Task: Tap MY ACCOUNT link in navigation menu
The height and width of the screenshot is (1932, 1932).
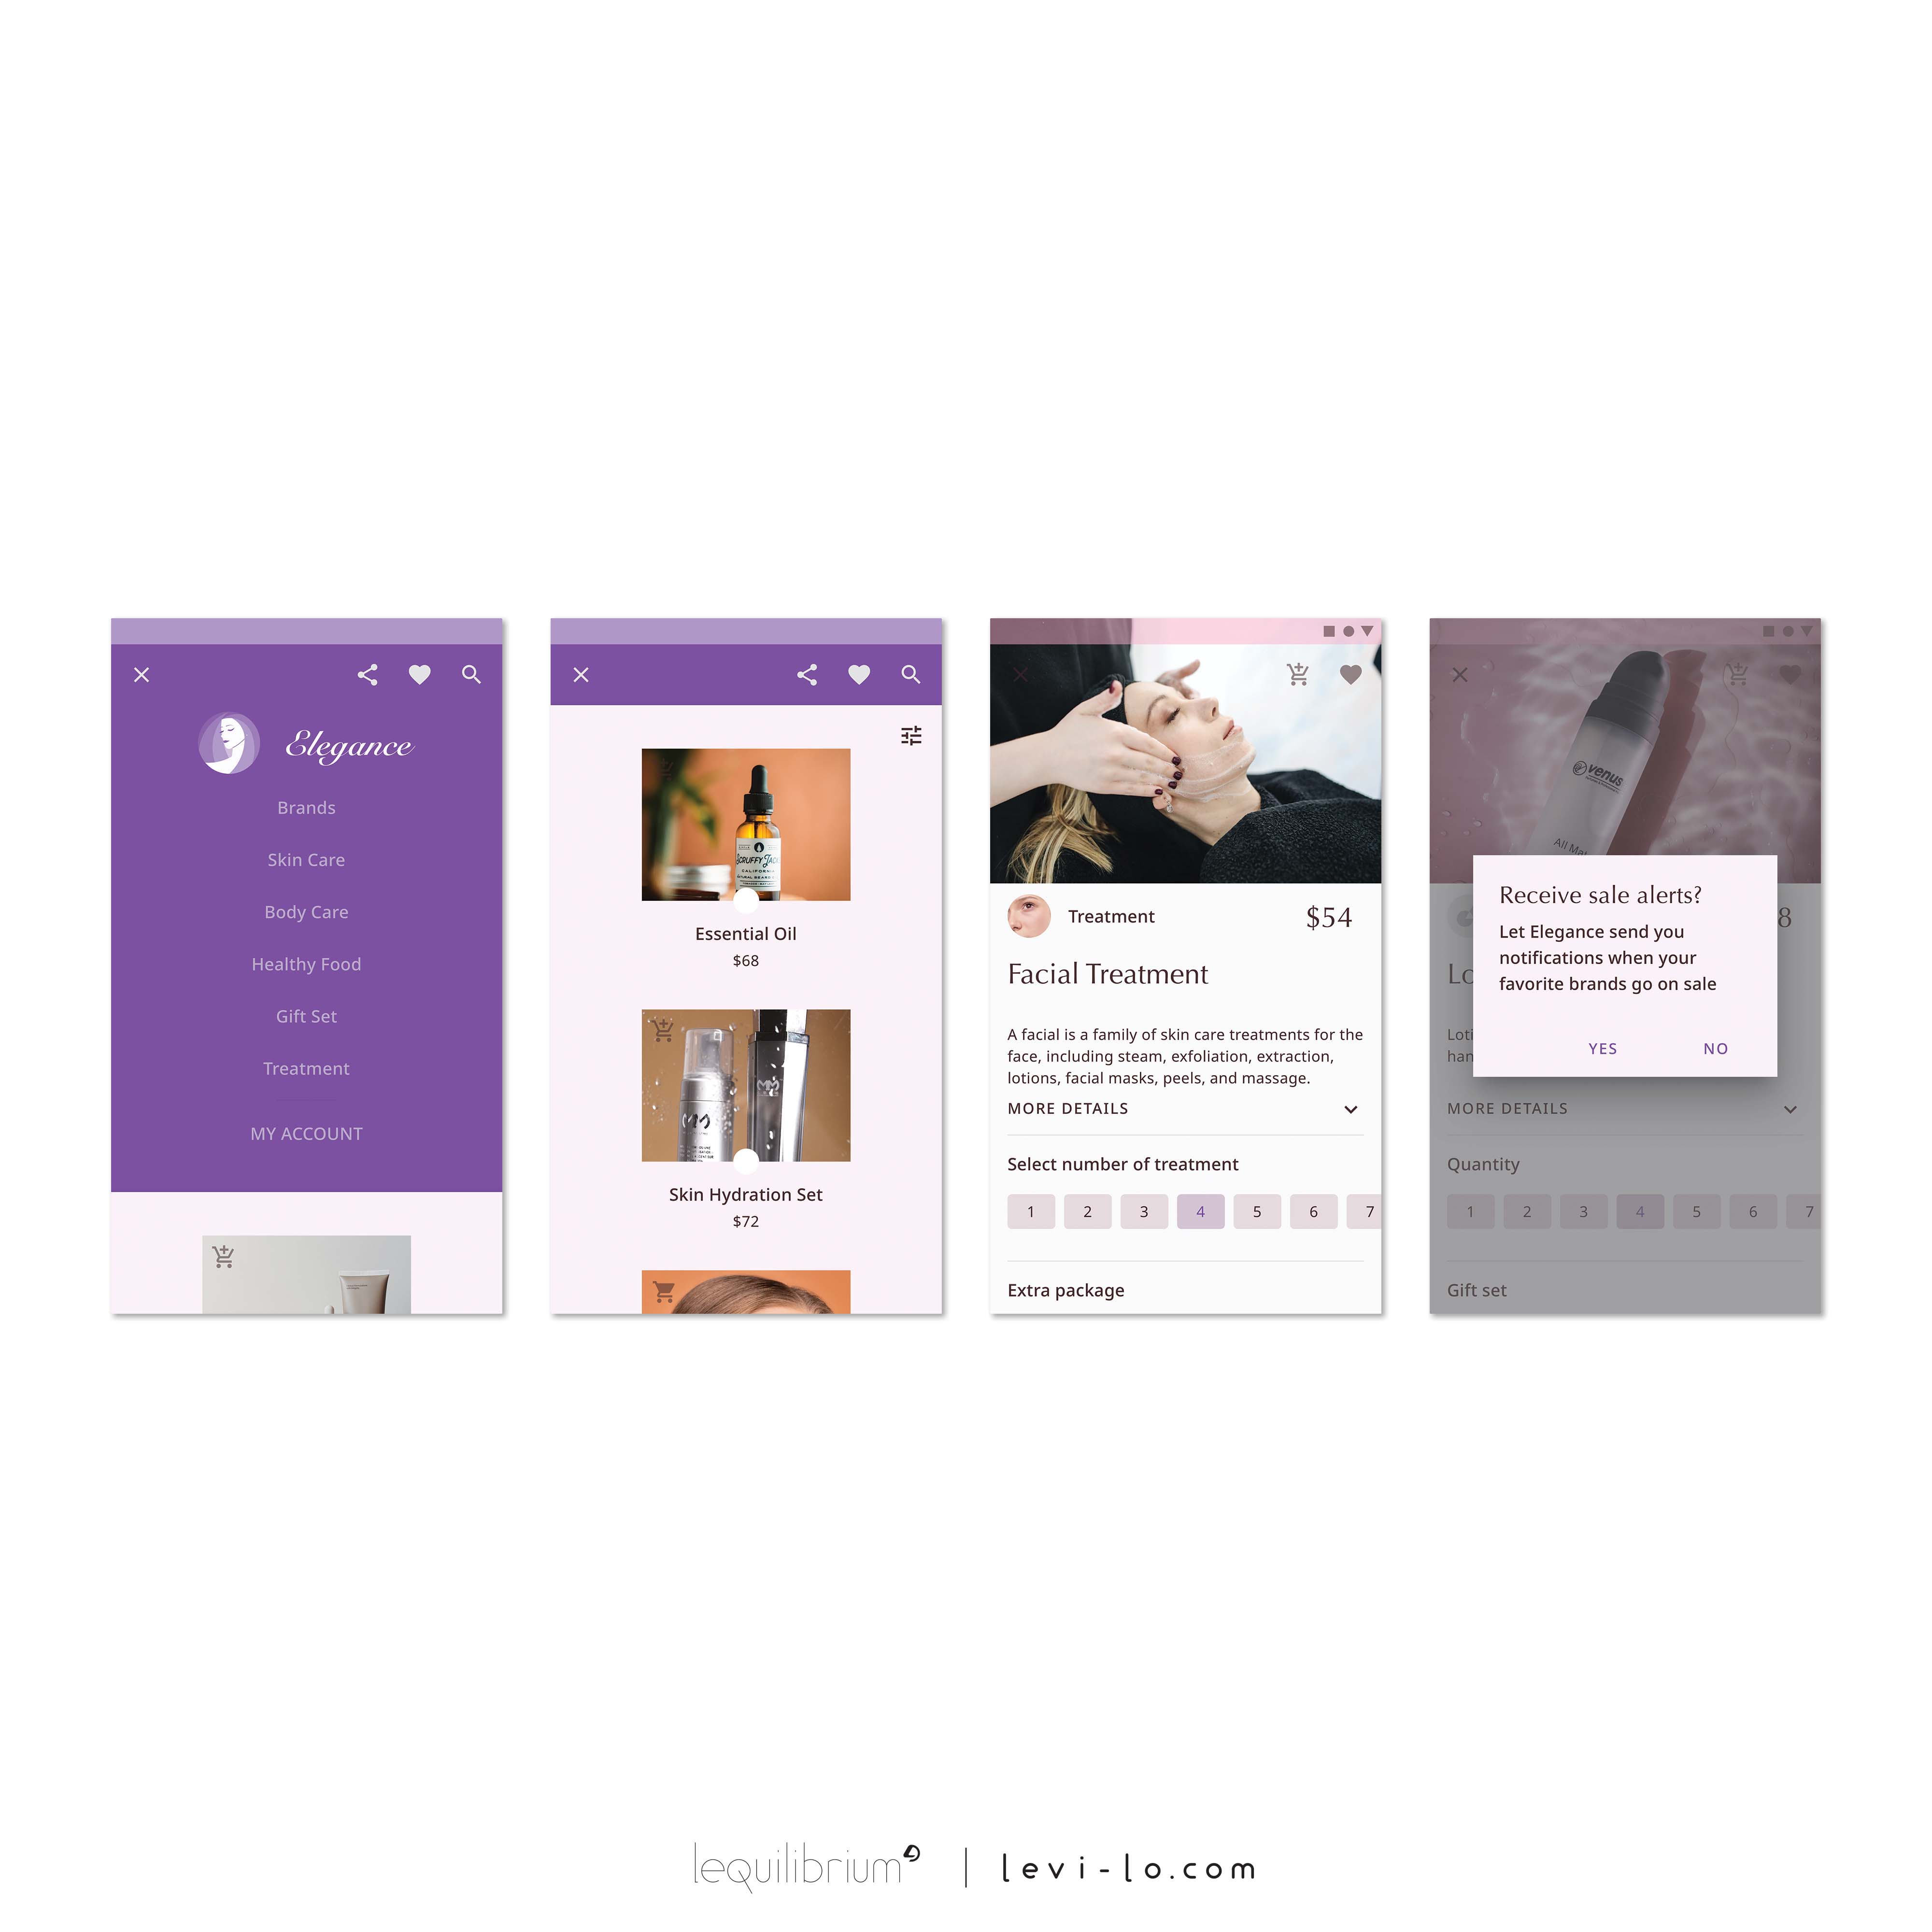Action: [x=306, y=1134]
